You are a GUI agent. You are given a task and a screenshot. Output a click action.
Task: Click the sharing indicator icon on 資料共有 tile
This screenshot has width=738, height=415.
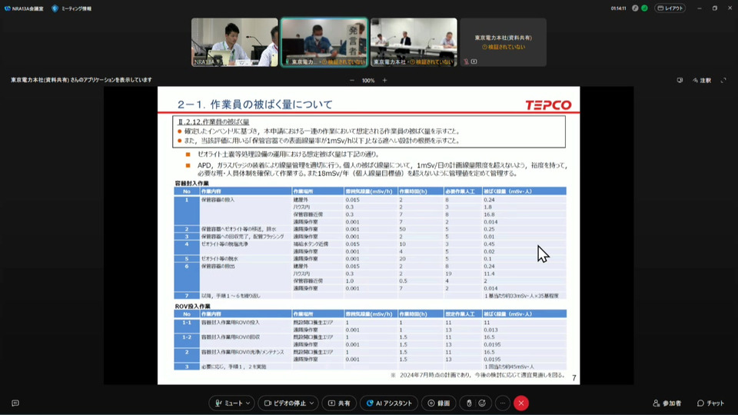pyautogui.click(x=474, y=61)
